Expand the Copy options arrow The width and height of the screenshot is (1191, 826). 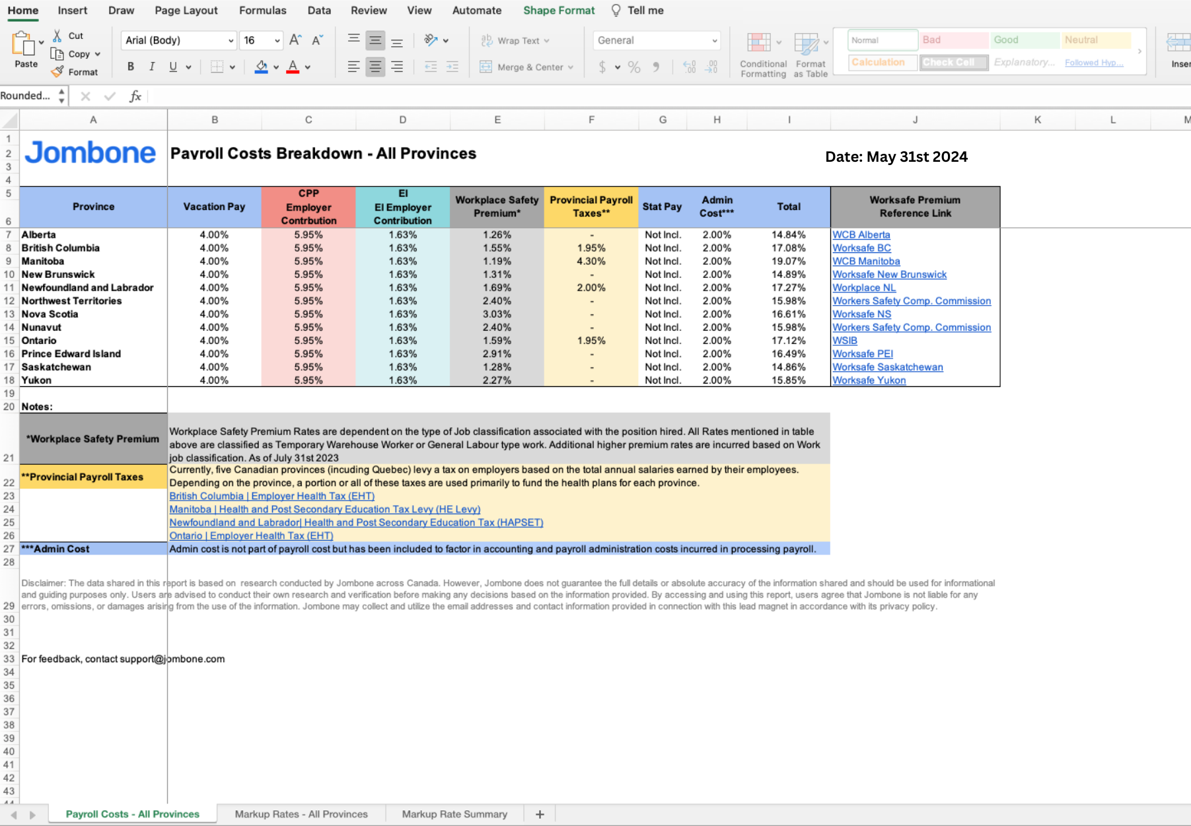[x=98, y=54]
